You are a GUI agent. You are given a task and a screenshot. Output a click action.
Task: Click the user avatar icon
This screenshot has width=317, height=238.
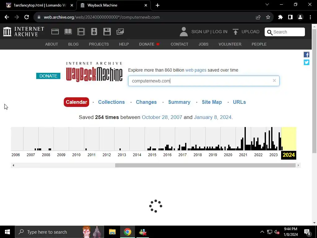click(x=184, y=32)
